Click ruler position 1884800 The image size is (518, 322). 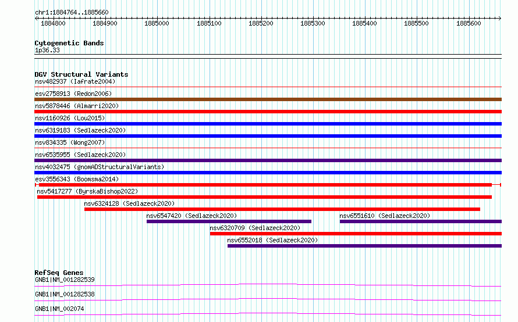[x=53, y=23]
